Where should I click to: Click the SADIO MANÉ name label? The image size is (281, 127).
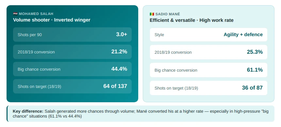[168, 14]
